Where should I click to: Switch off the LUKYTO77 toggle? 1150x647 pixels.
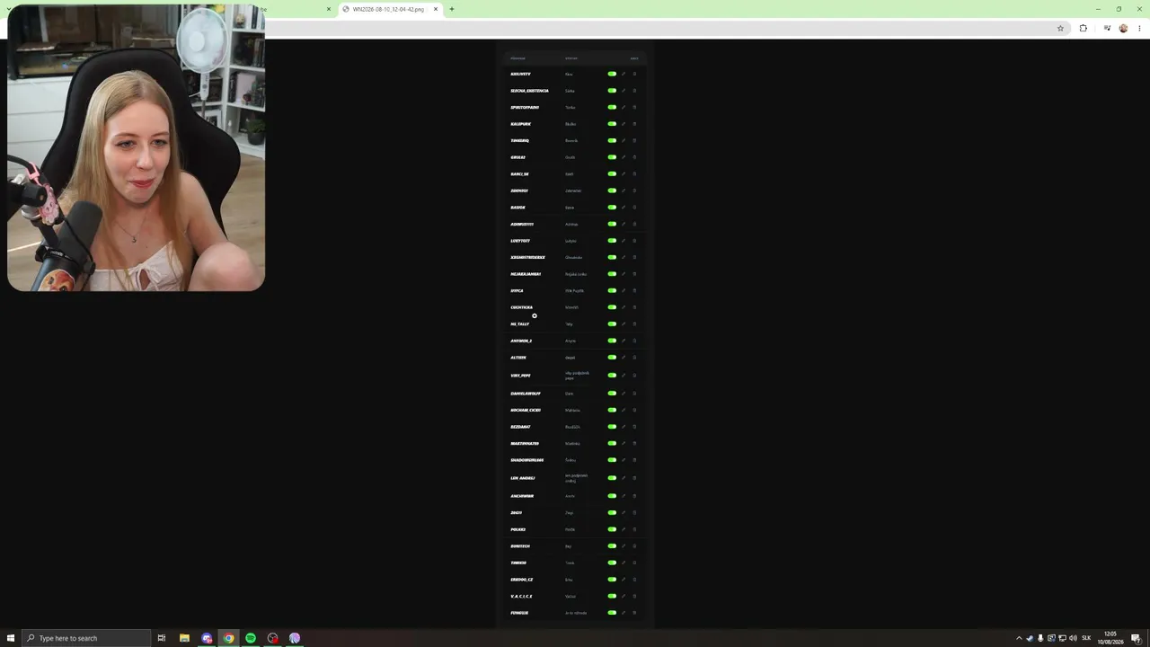pos(612,241)
